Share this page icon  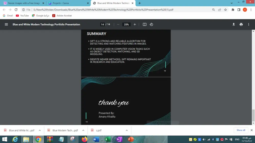tap(220, 10)
